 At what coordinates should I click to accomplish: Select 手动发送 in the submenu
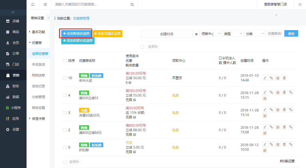pyautogui.click(x=38, y=64)
